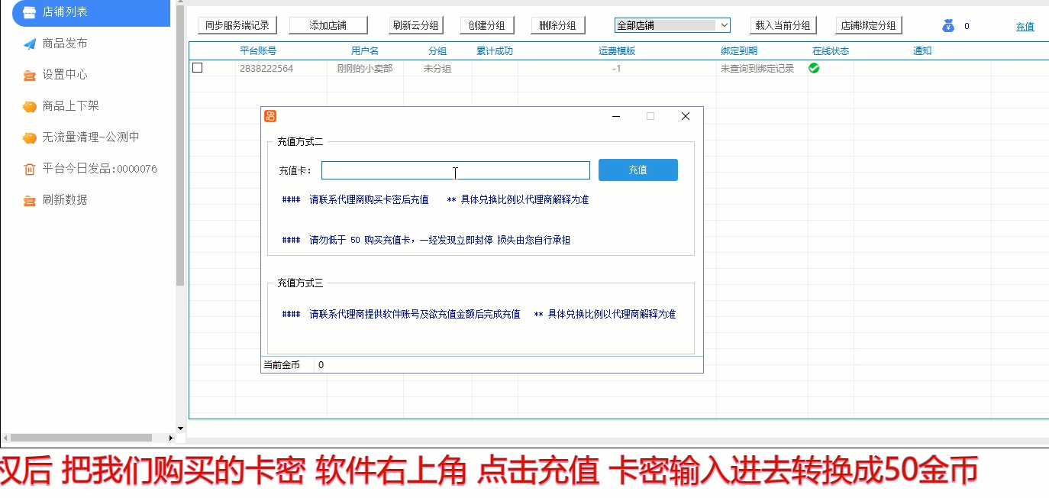Image resolution: width=1049 pixels, height=498 pixels.
Task: Close the recharge dialog window
Action: pyautogui.click(x=685, y=116)
